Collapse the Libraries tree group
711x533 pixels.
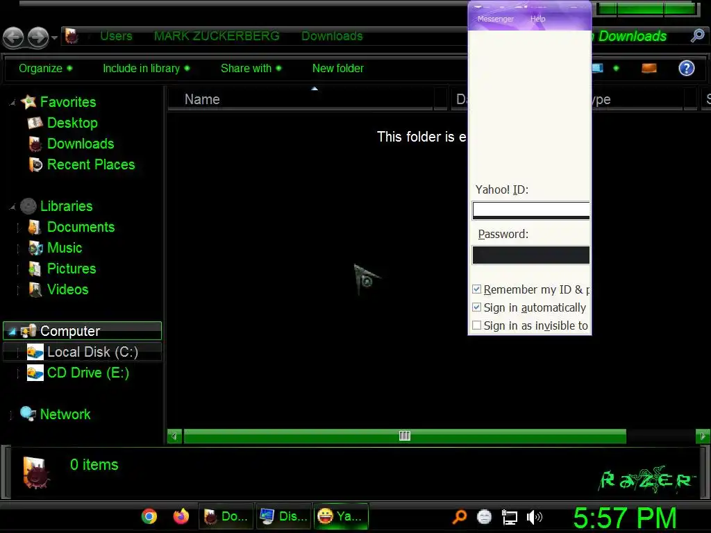point(12,207)
